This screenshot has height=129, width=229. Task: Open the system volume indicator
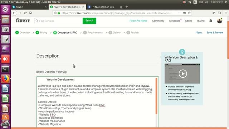point(206,2)
